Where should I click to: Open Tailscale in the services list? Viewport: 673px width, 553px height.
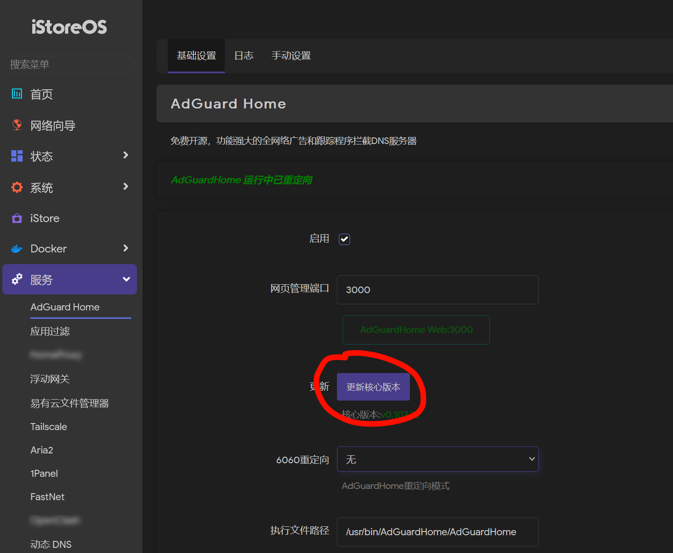[x=49, y=427]
